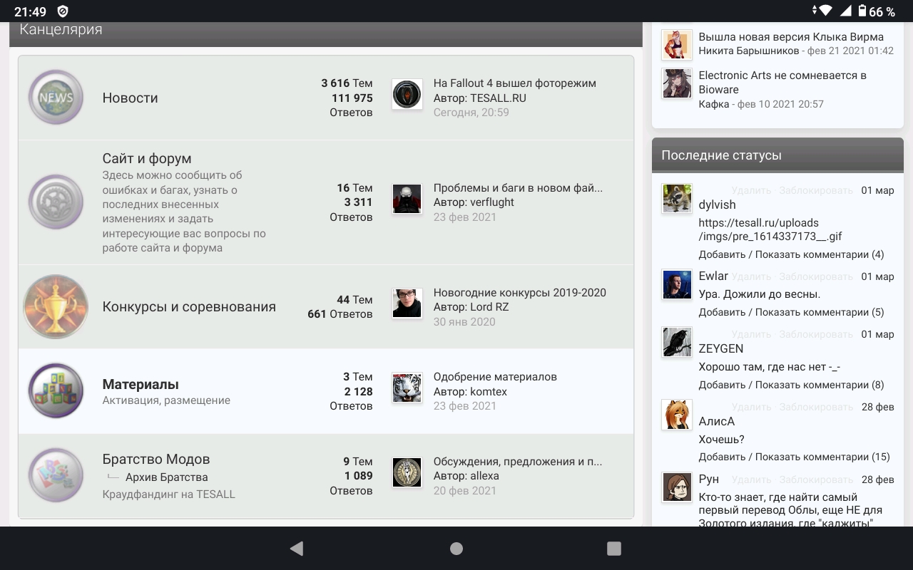Click Удалить on Ewlar's status
This screenshot has width=913, height=570.
(751, 276)
